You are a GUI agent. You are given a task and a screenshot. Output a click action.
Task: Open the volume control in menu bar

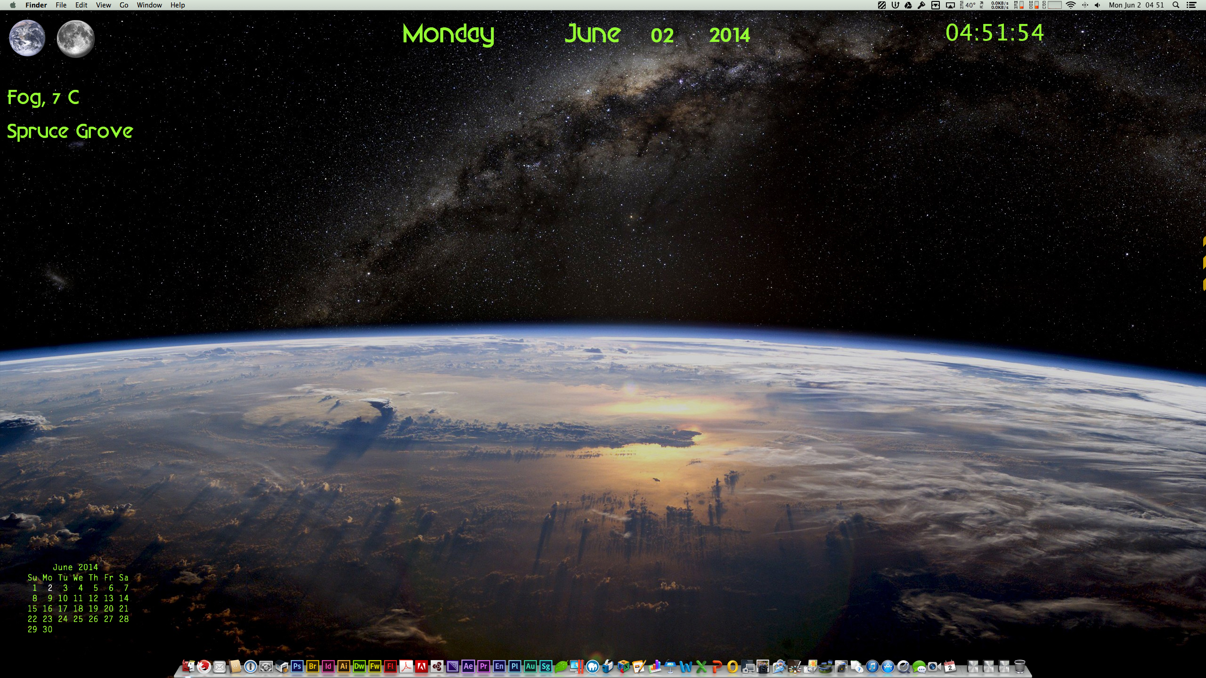(x=1098, y=5)
